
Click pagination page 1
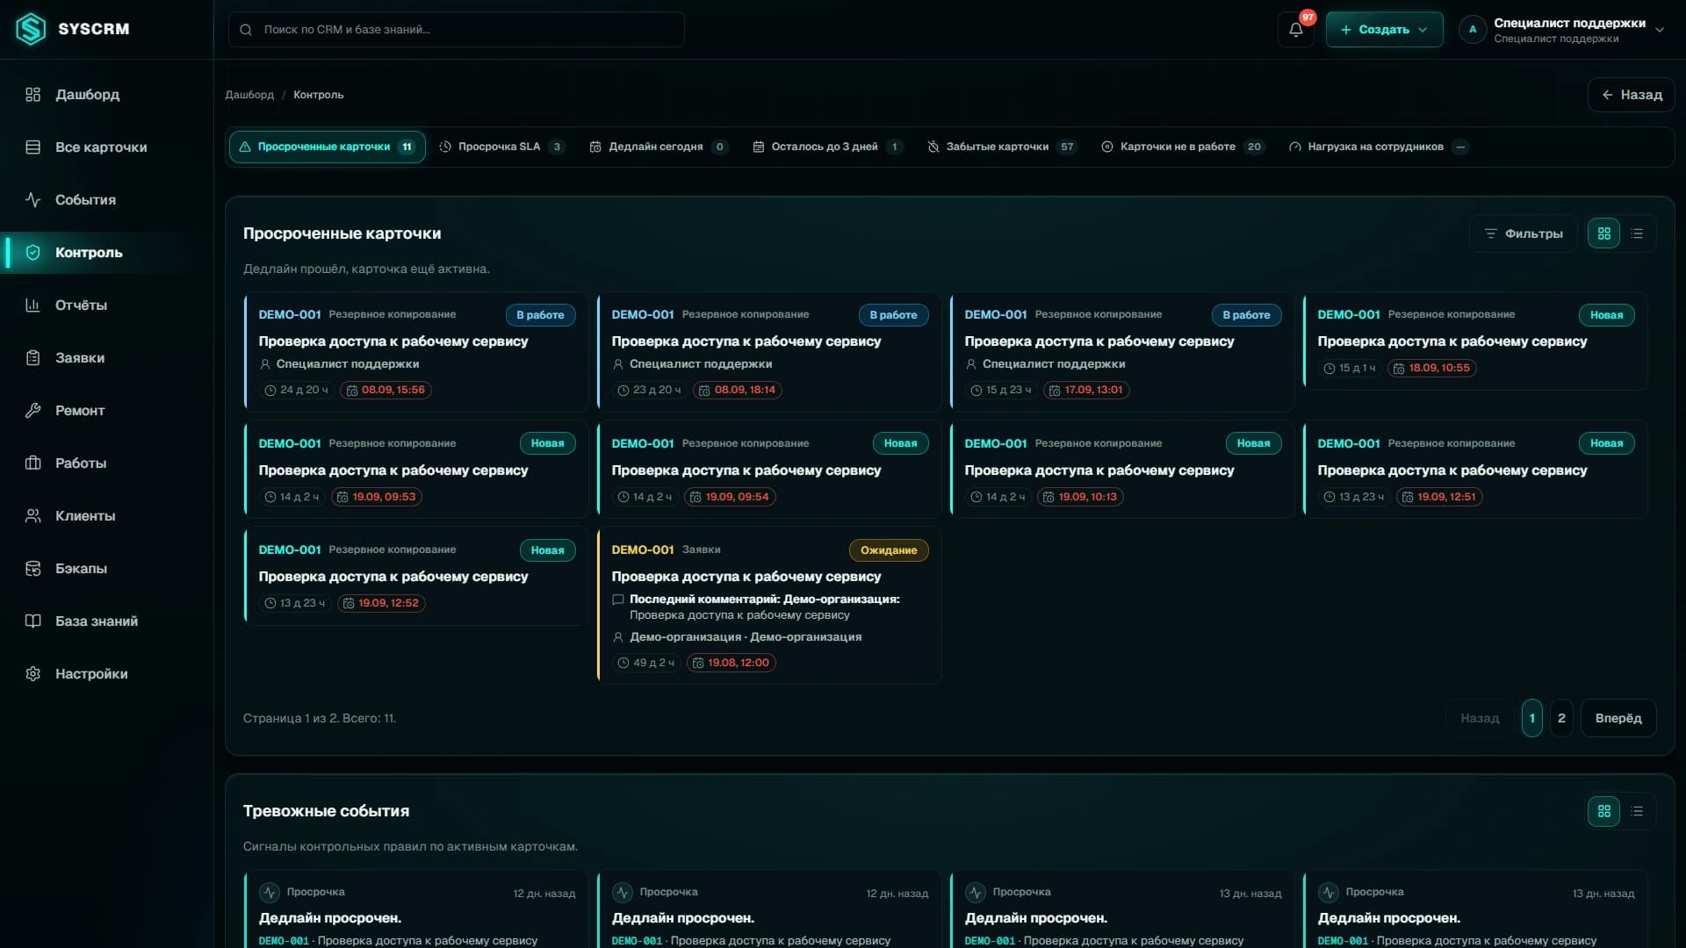(x=1531, y=718)
